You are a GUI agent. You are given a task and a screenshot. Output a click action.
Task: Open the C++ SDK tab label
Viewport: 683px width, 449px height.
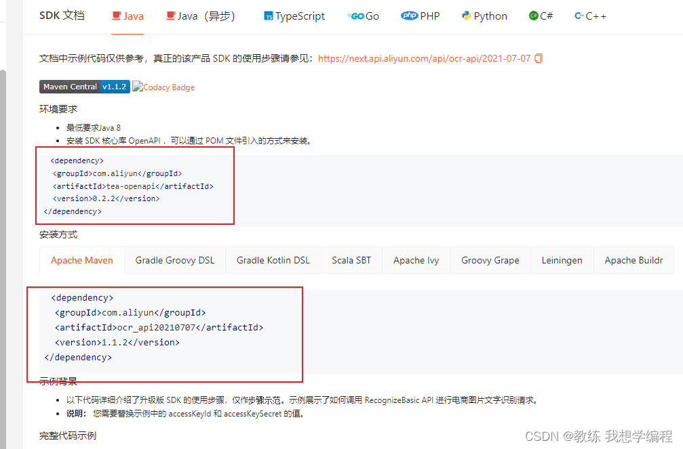[596, 16]
